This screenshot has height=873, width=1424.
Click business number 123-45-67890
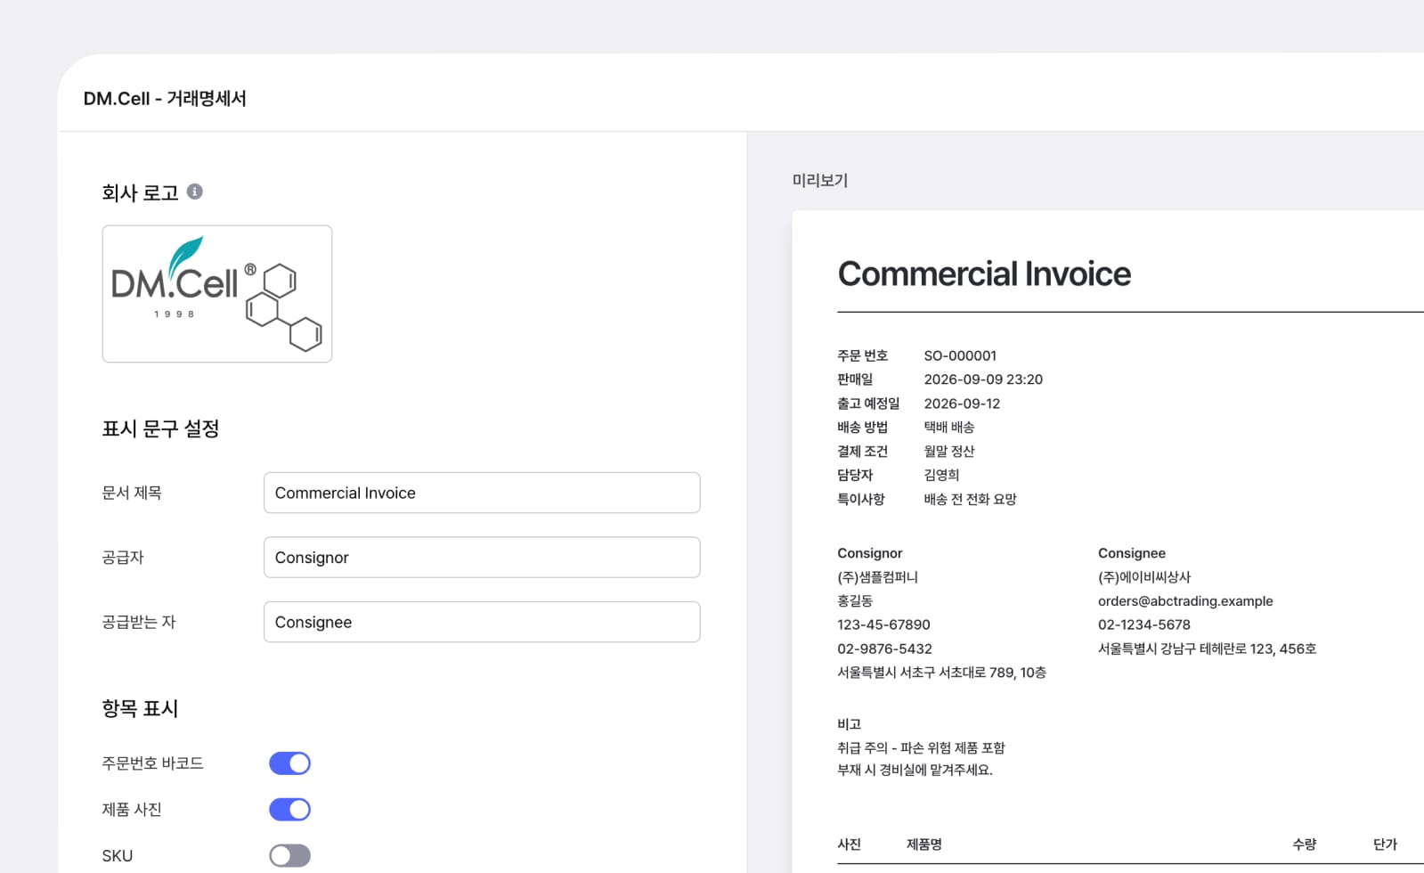tap(883, 625)
